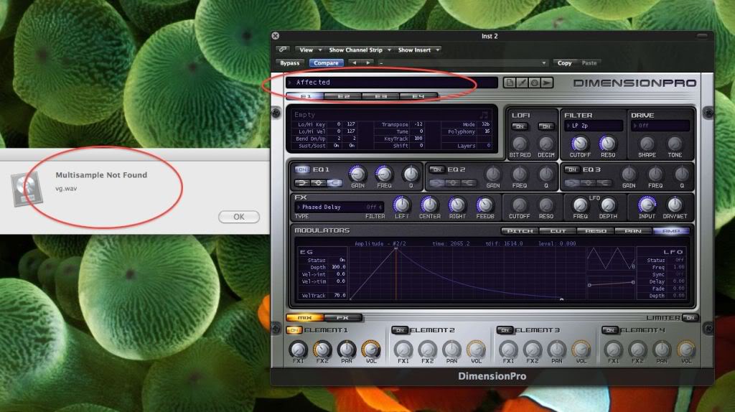Select the EQ 2 peak shape icon
The image size is (735, 412).
[453, 182]
